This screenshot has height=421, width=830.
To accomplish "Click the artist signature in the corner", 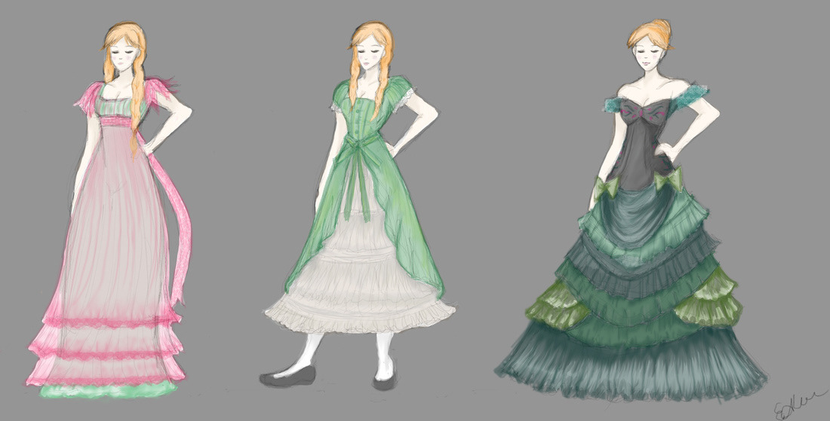I will point(799,405).
